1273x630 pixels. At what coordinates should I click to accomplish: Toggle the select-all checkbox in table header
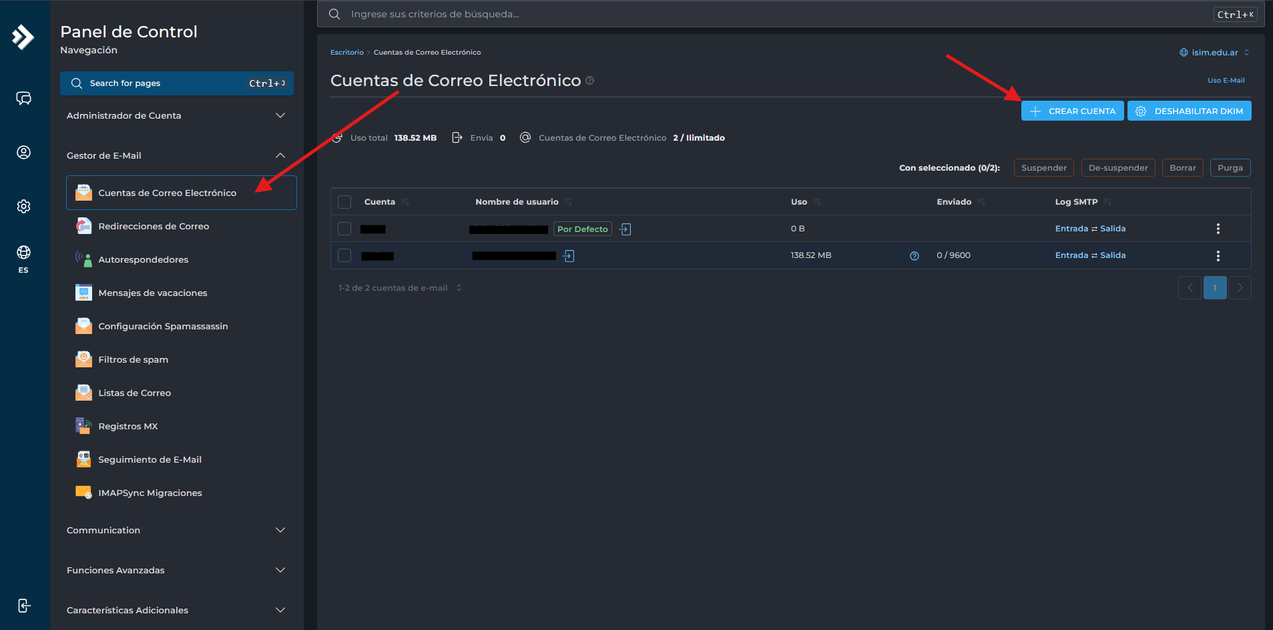click(x=344, y=202)
